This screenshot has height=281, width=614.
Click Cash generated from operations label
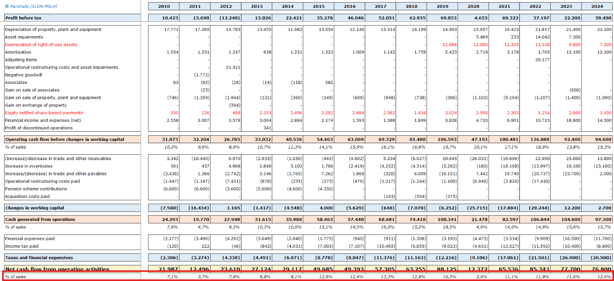(40, 220)
